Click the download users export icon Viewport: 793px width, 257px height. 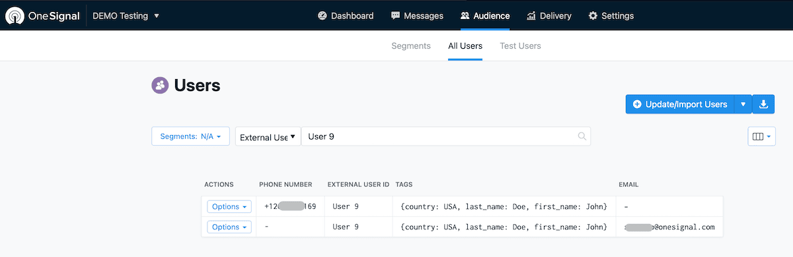click(x=763, y=104)
